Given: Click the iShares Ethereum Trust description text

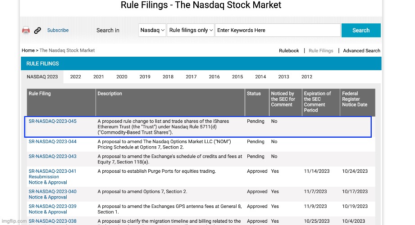Looking at the screenshot, I should pyautogui.click(x=163, y=126).
